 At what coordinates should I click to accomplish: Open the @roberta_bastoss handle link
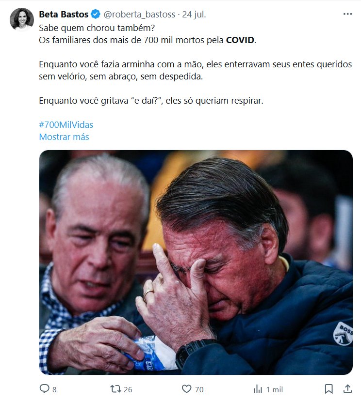click(139, 15)
